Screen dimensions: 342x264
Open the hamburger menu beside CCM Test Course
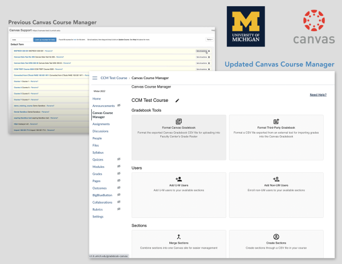[x=95, y=78]
